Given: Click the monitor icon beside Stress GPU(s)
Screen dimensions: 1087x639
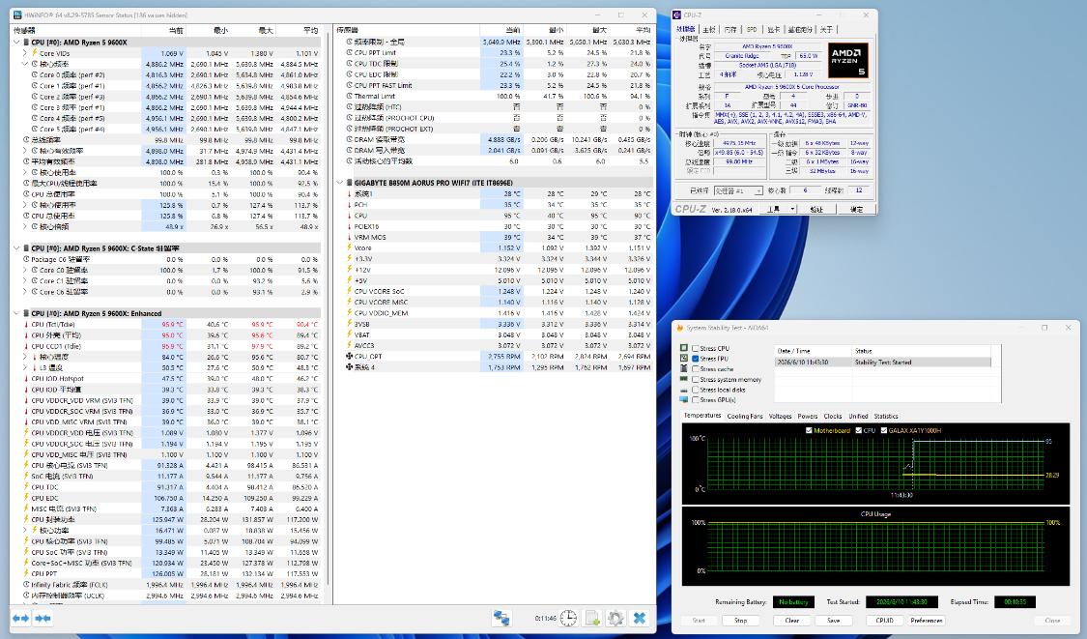Looking at the screenshot, I should (x=684, y=399).
